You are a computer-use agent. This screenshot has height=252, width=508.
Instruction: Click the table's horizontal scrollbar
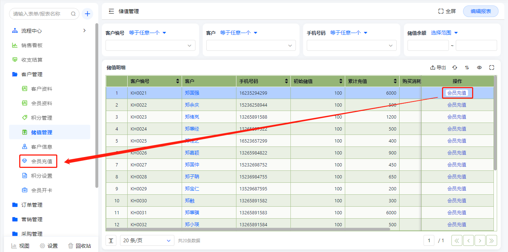click(x=248, y=229)
